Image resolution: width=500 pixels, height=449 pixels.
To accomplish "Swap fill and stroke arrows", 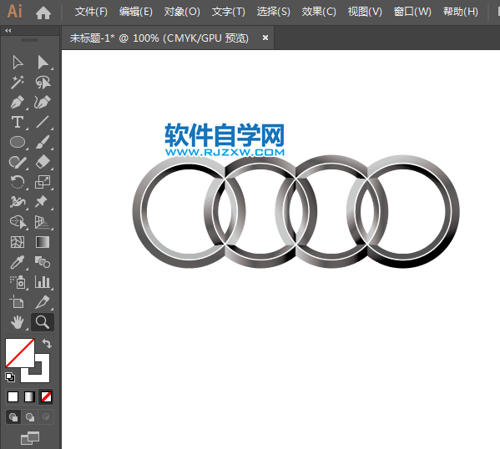I will (x=47, y=344).
